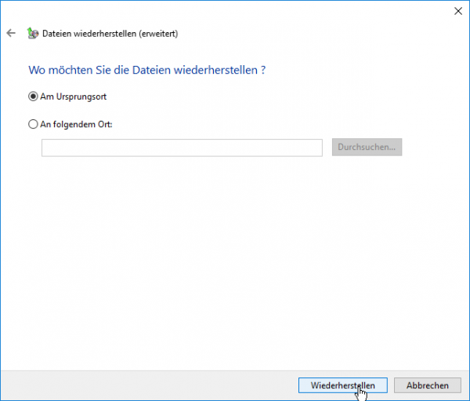Click the empty title bar area
Viewport: 470px width, 401px height.
[235, 10]
